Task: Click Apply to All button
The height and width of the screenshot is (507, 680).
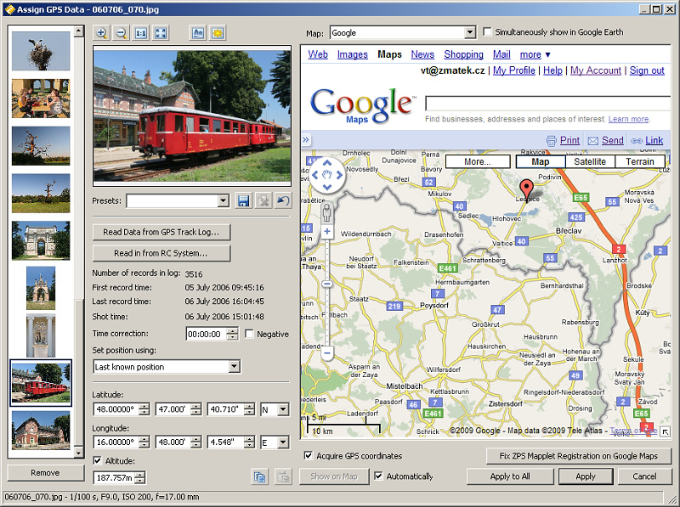Action: [510, 476]
